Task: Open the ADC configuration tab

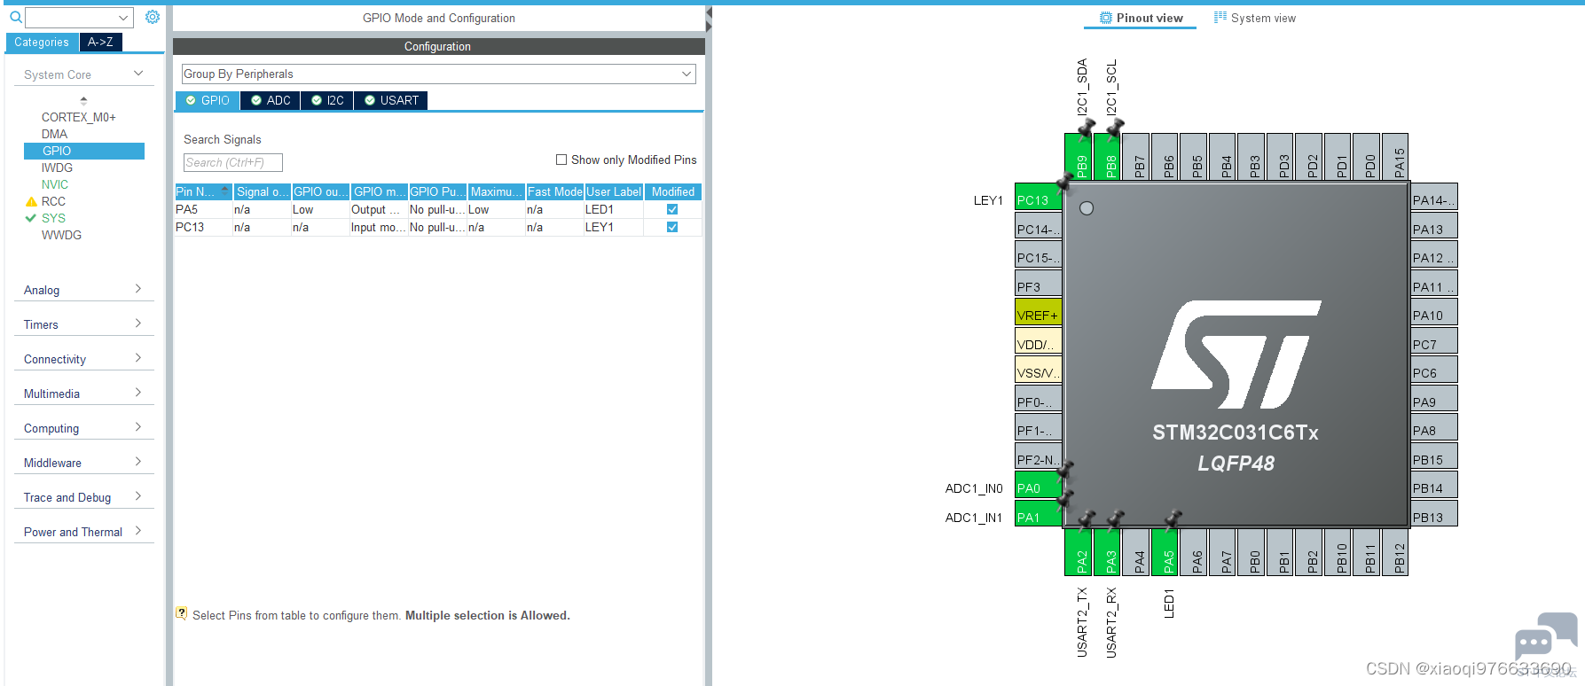Action: tap(270, 100)
